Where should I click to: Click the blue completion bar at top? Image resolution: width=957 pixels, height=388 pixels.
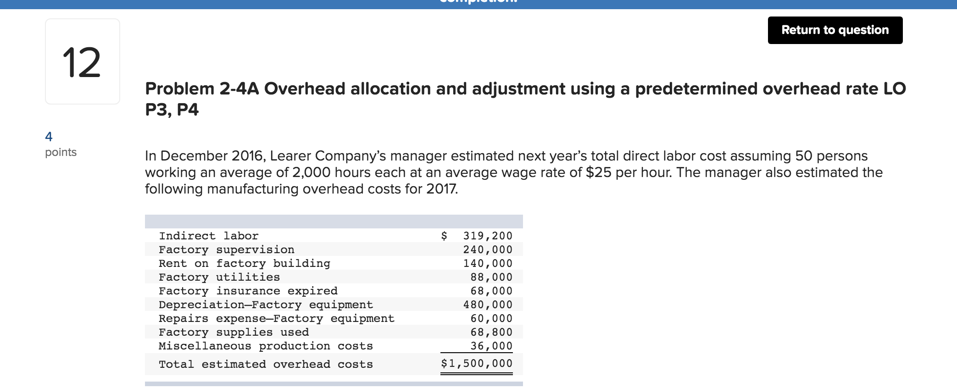click(478, 4)
